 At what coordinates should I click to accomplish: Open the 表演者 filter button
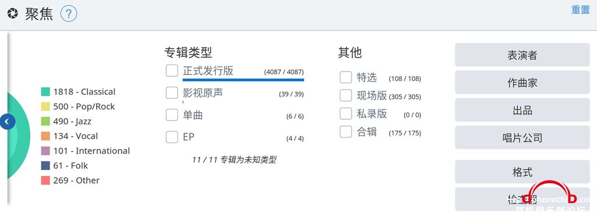coord(522,55)
